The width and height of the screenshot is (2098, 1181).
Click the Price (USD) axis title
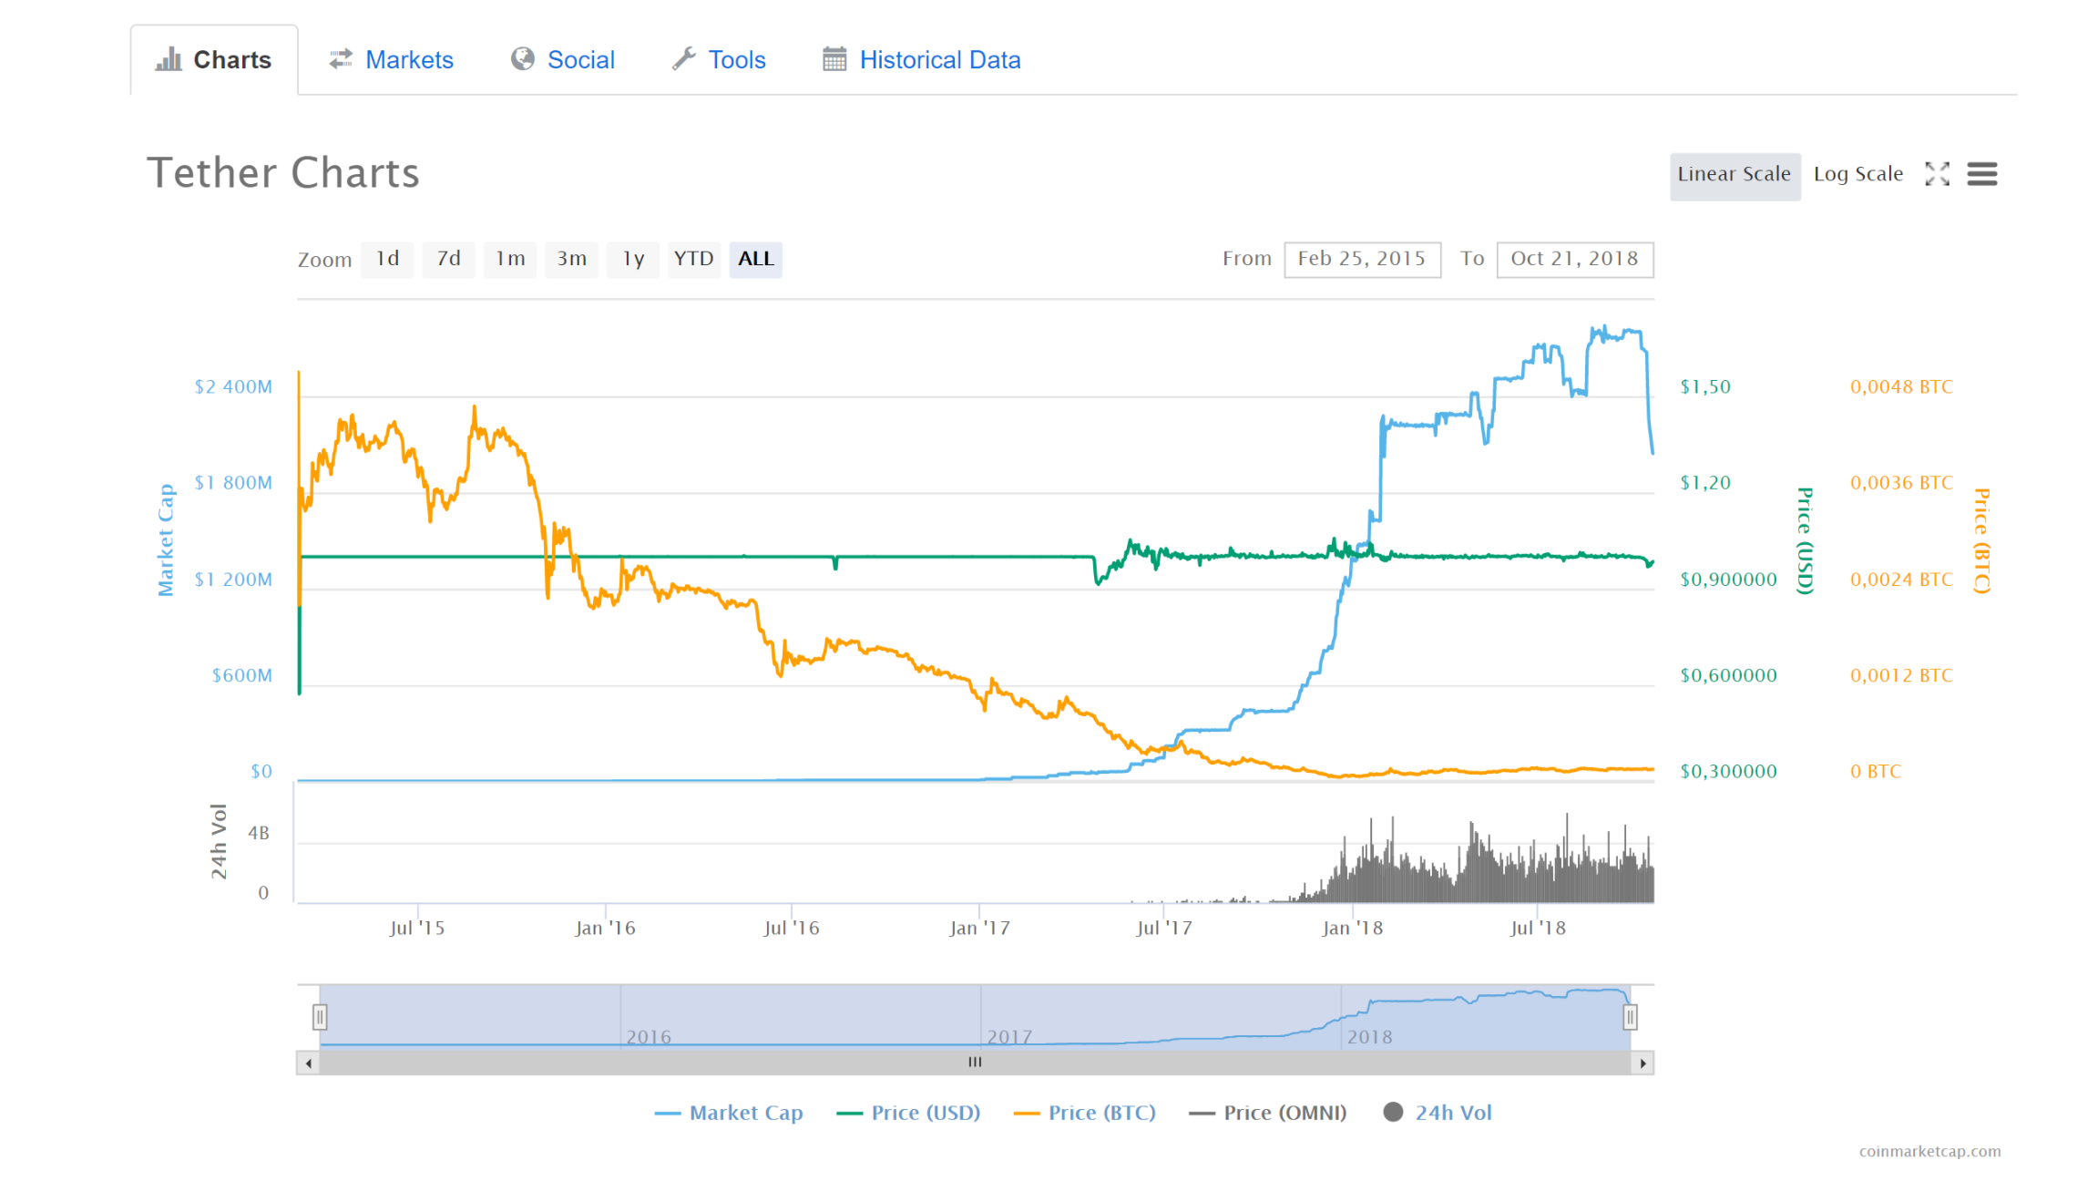[x=1805, y=541]
